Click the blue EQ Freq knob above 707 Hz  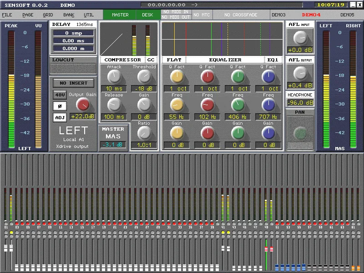268,105
